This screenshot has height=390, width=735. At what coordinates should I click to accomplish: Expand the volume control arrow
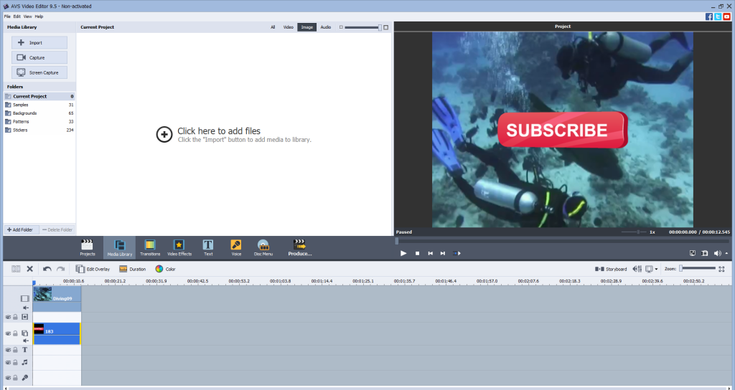(x=726, y=253)
